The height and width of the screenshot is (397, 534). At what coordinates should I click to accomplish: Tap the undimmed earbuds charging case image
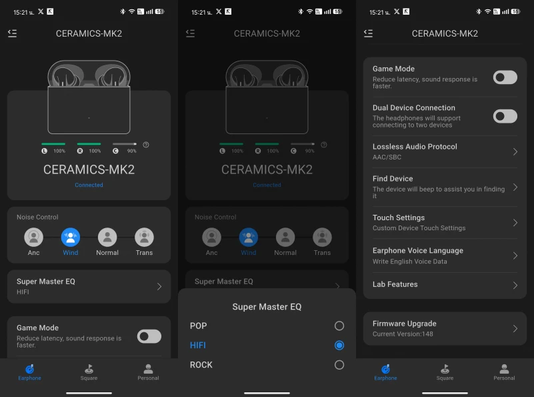[x=89, y=97]
